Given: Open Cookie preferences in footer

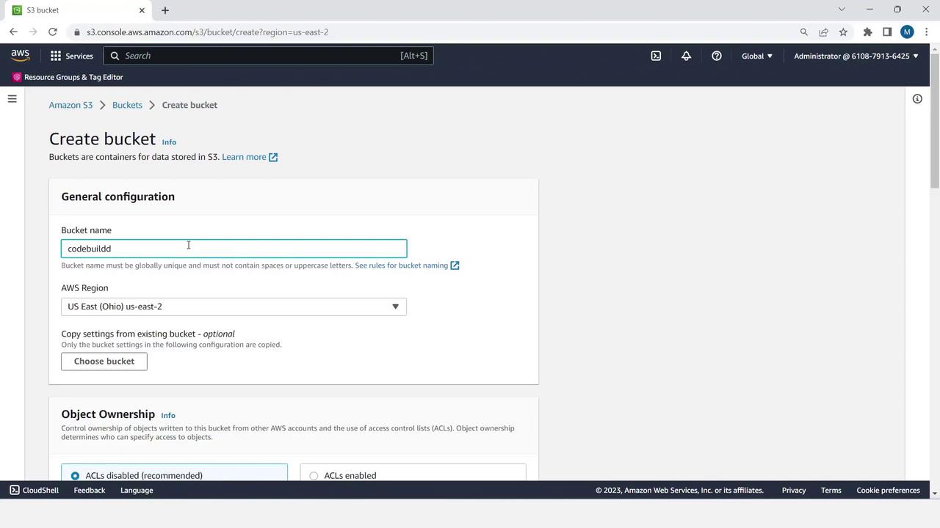Looking at the screenshot, I should [888, 490].
